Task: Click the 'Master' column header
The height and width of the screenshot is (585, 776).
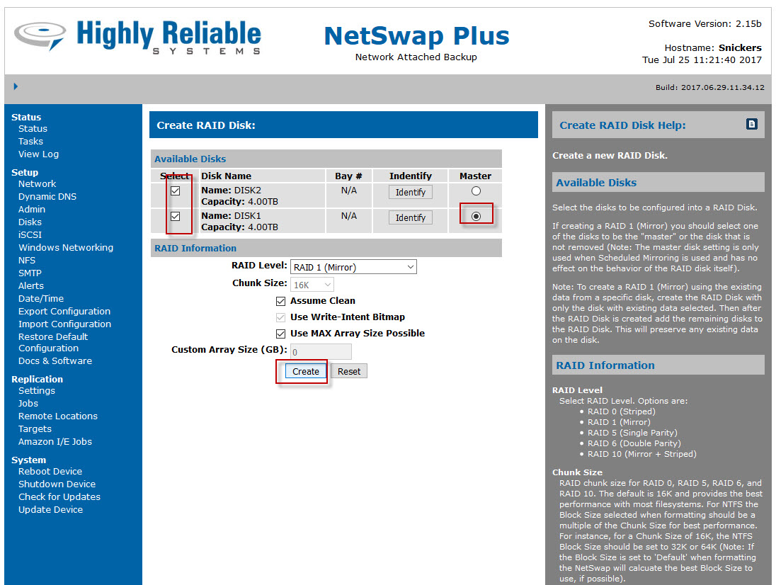Action: (475, 176)
